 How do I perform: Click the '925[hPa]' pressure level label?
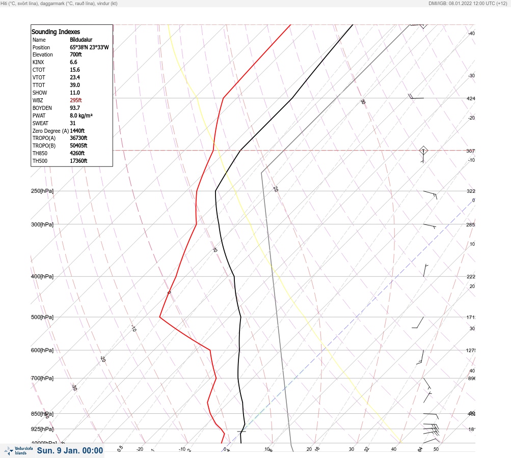[42, 429]
